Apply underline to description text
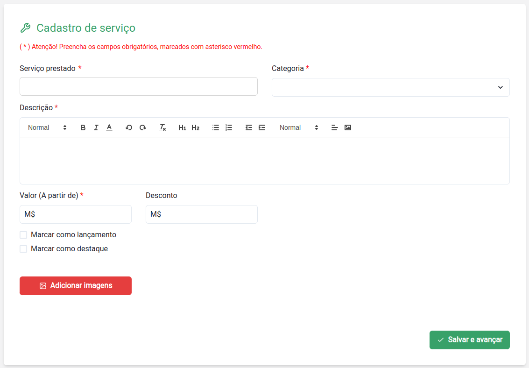Image resolution: width=529 pixels, height=368 pixels. [x=109, y=127]
